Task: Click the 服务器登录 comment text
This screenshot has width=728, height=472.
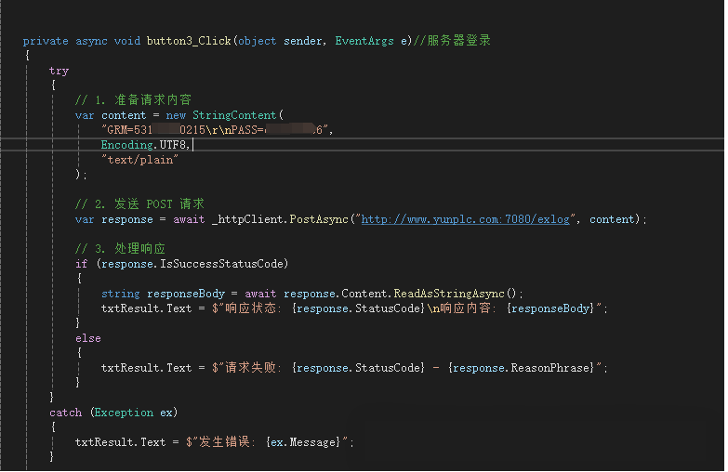Action: pyautogui.click(x=458, y=41)
